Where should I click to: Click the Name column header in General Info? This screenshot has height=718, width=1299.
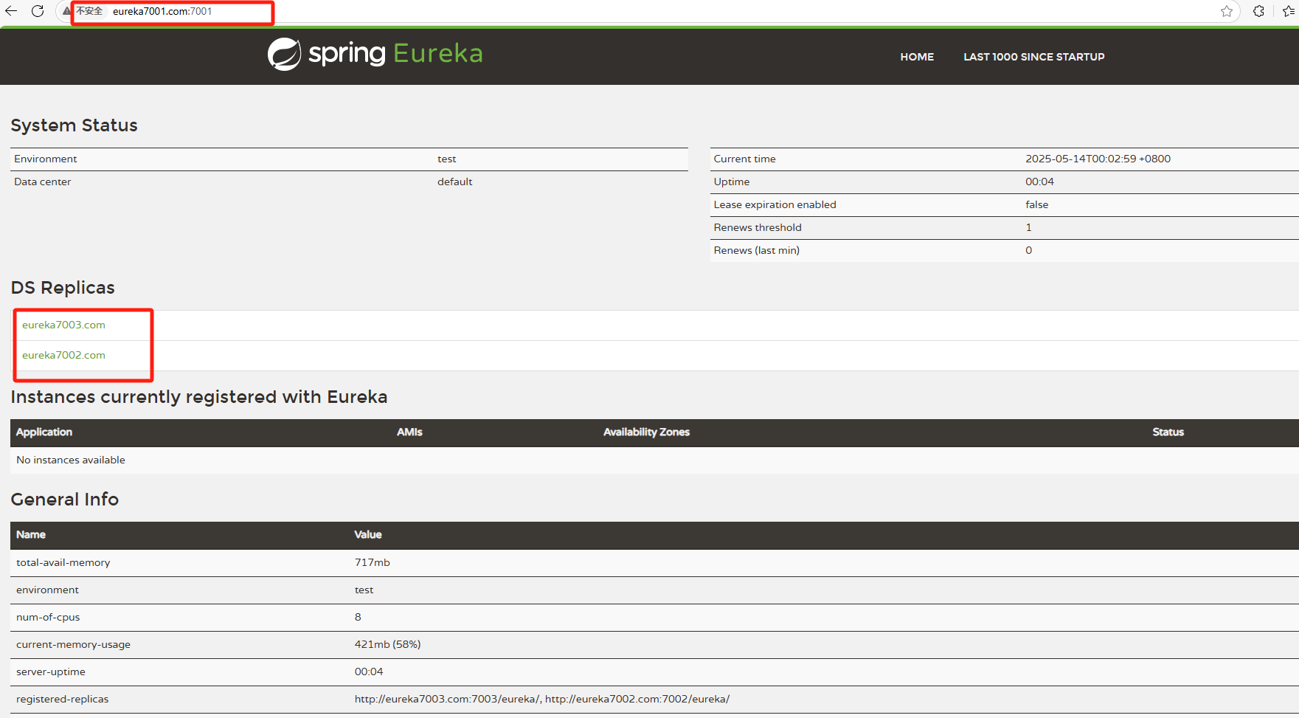pyautogui.click(x=31, y=534)
